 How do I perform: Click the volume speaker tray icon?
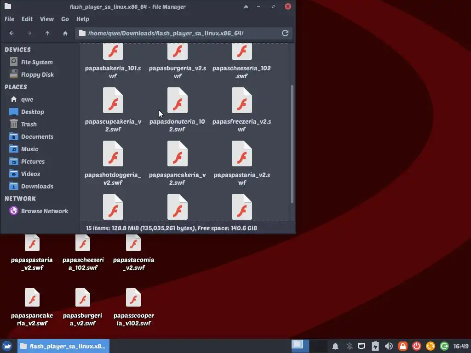(389, 346)
